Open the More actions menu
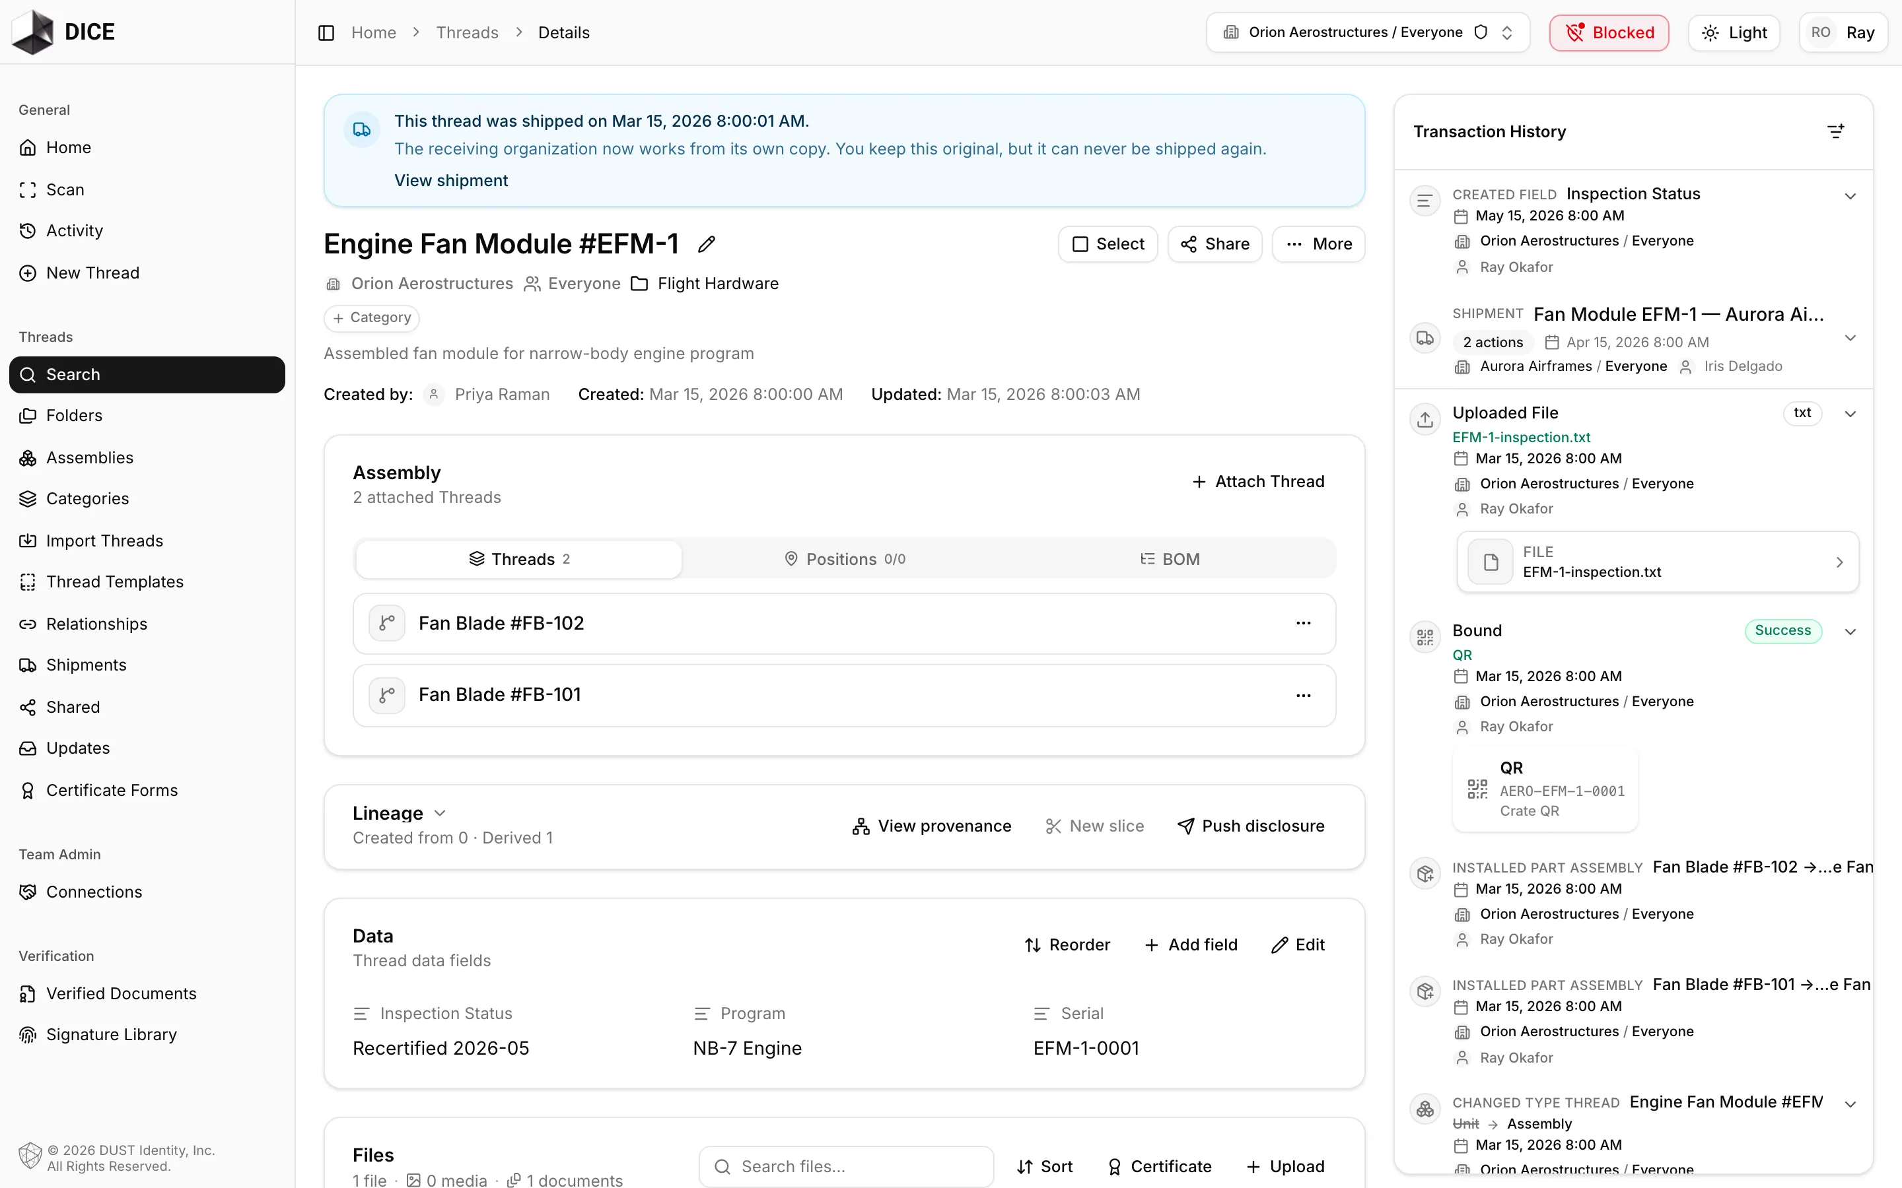This screenshot has height=1188, width=1902. [1319, 244]
